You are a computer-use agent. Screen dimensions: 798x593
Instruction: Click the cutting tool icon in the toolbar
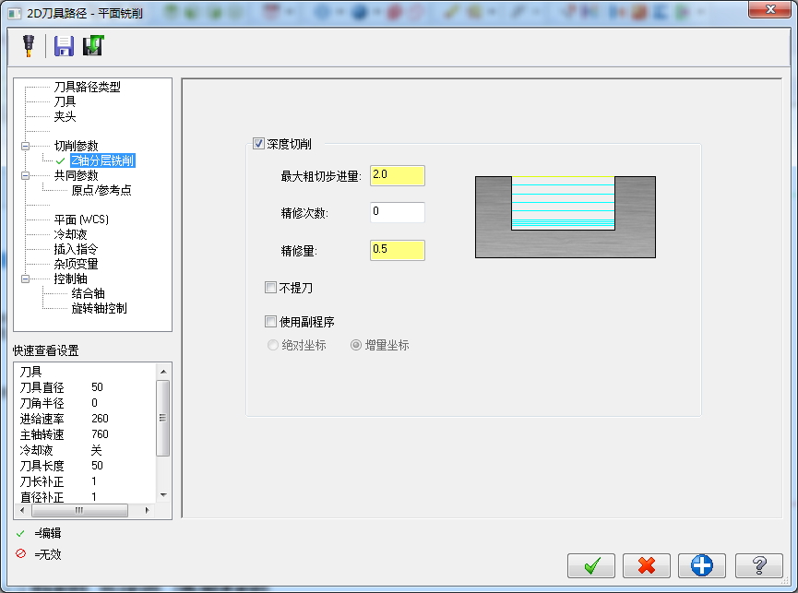[27, 45]
